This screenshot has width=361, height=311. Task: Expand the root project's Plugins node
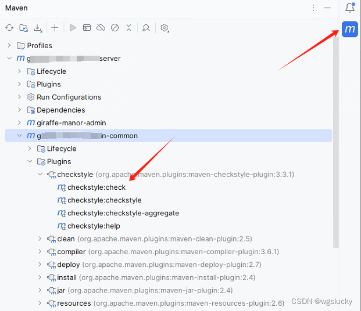click(x=19, y=84)
